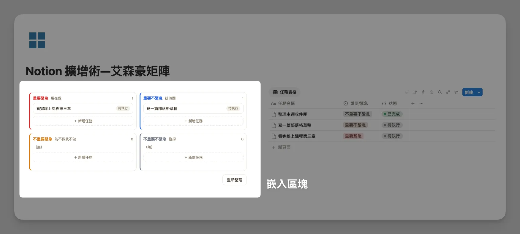Open the 重要/緊急 column header
The width and height of the screenshot is (520, 234).
click(355, 103)
